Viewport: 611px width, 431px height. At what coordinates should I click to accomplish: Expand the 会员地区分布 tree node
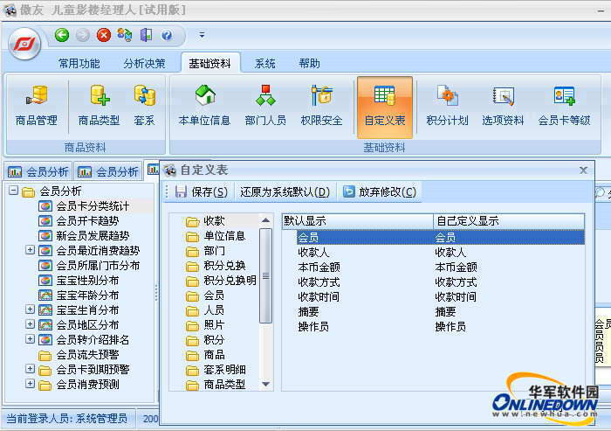point(30,324)
